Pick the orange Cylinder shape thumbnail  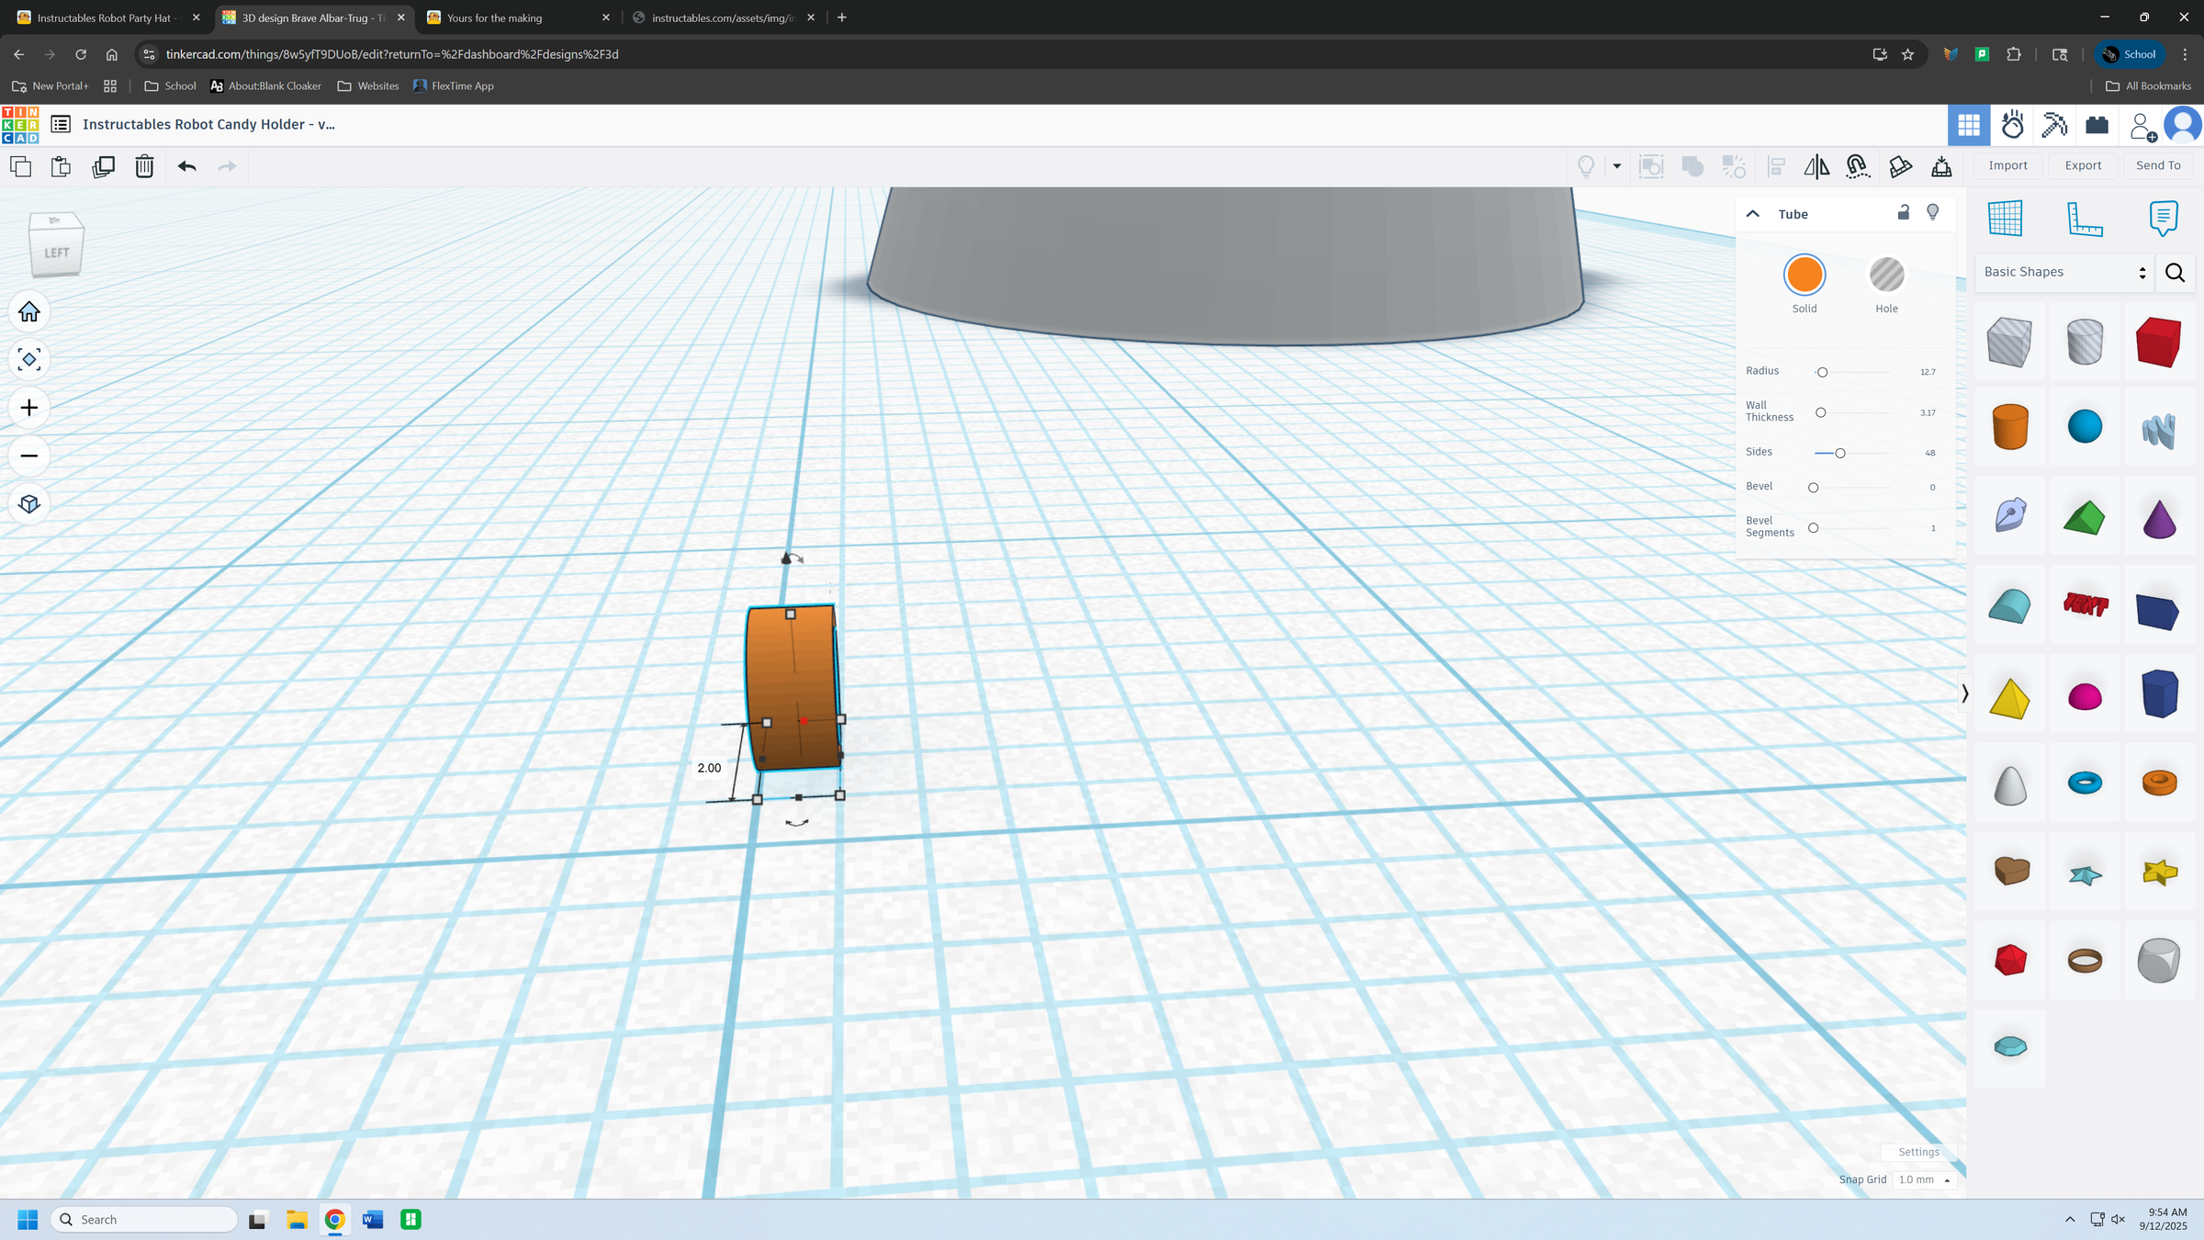[x=2009, y=426]
